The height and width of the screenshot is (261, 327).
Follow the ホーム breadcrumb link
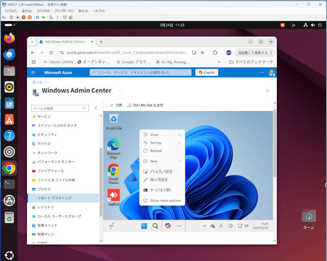[x=37, y=82]
